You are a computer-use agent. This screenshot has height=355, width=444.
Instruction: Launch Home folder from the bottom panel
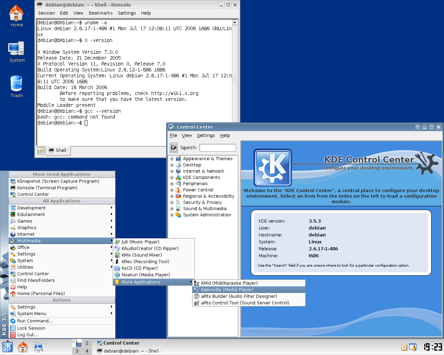pyautogui.click(x=23, y=347)
